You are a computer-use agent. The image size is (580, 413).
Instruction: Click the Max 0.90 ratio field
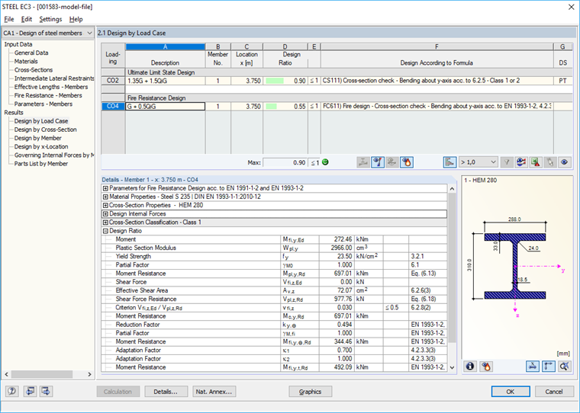click(x=285, y=162)
